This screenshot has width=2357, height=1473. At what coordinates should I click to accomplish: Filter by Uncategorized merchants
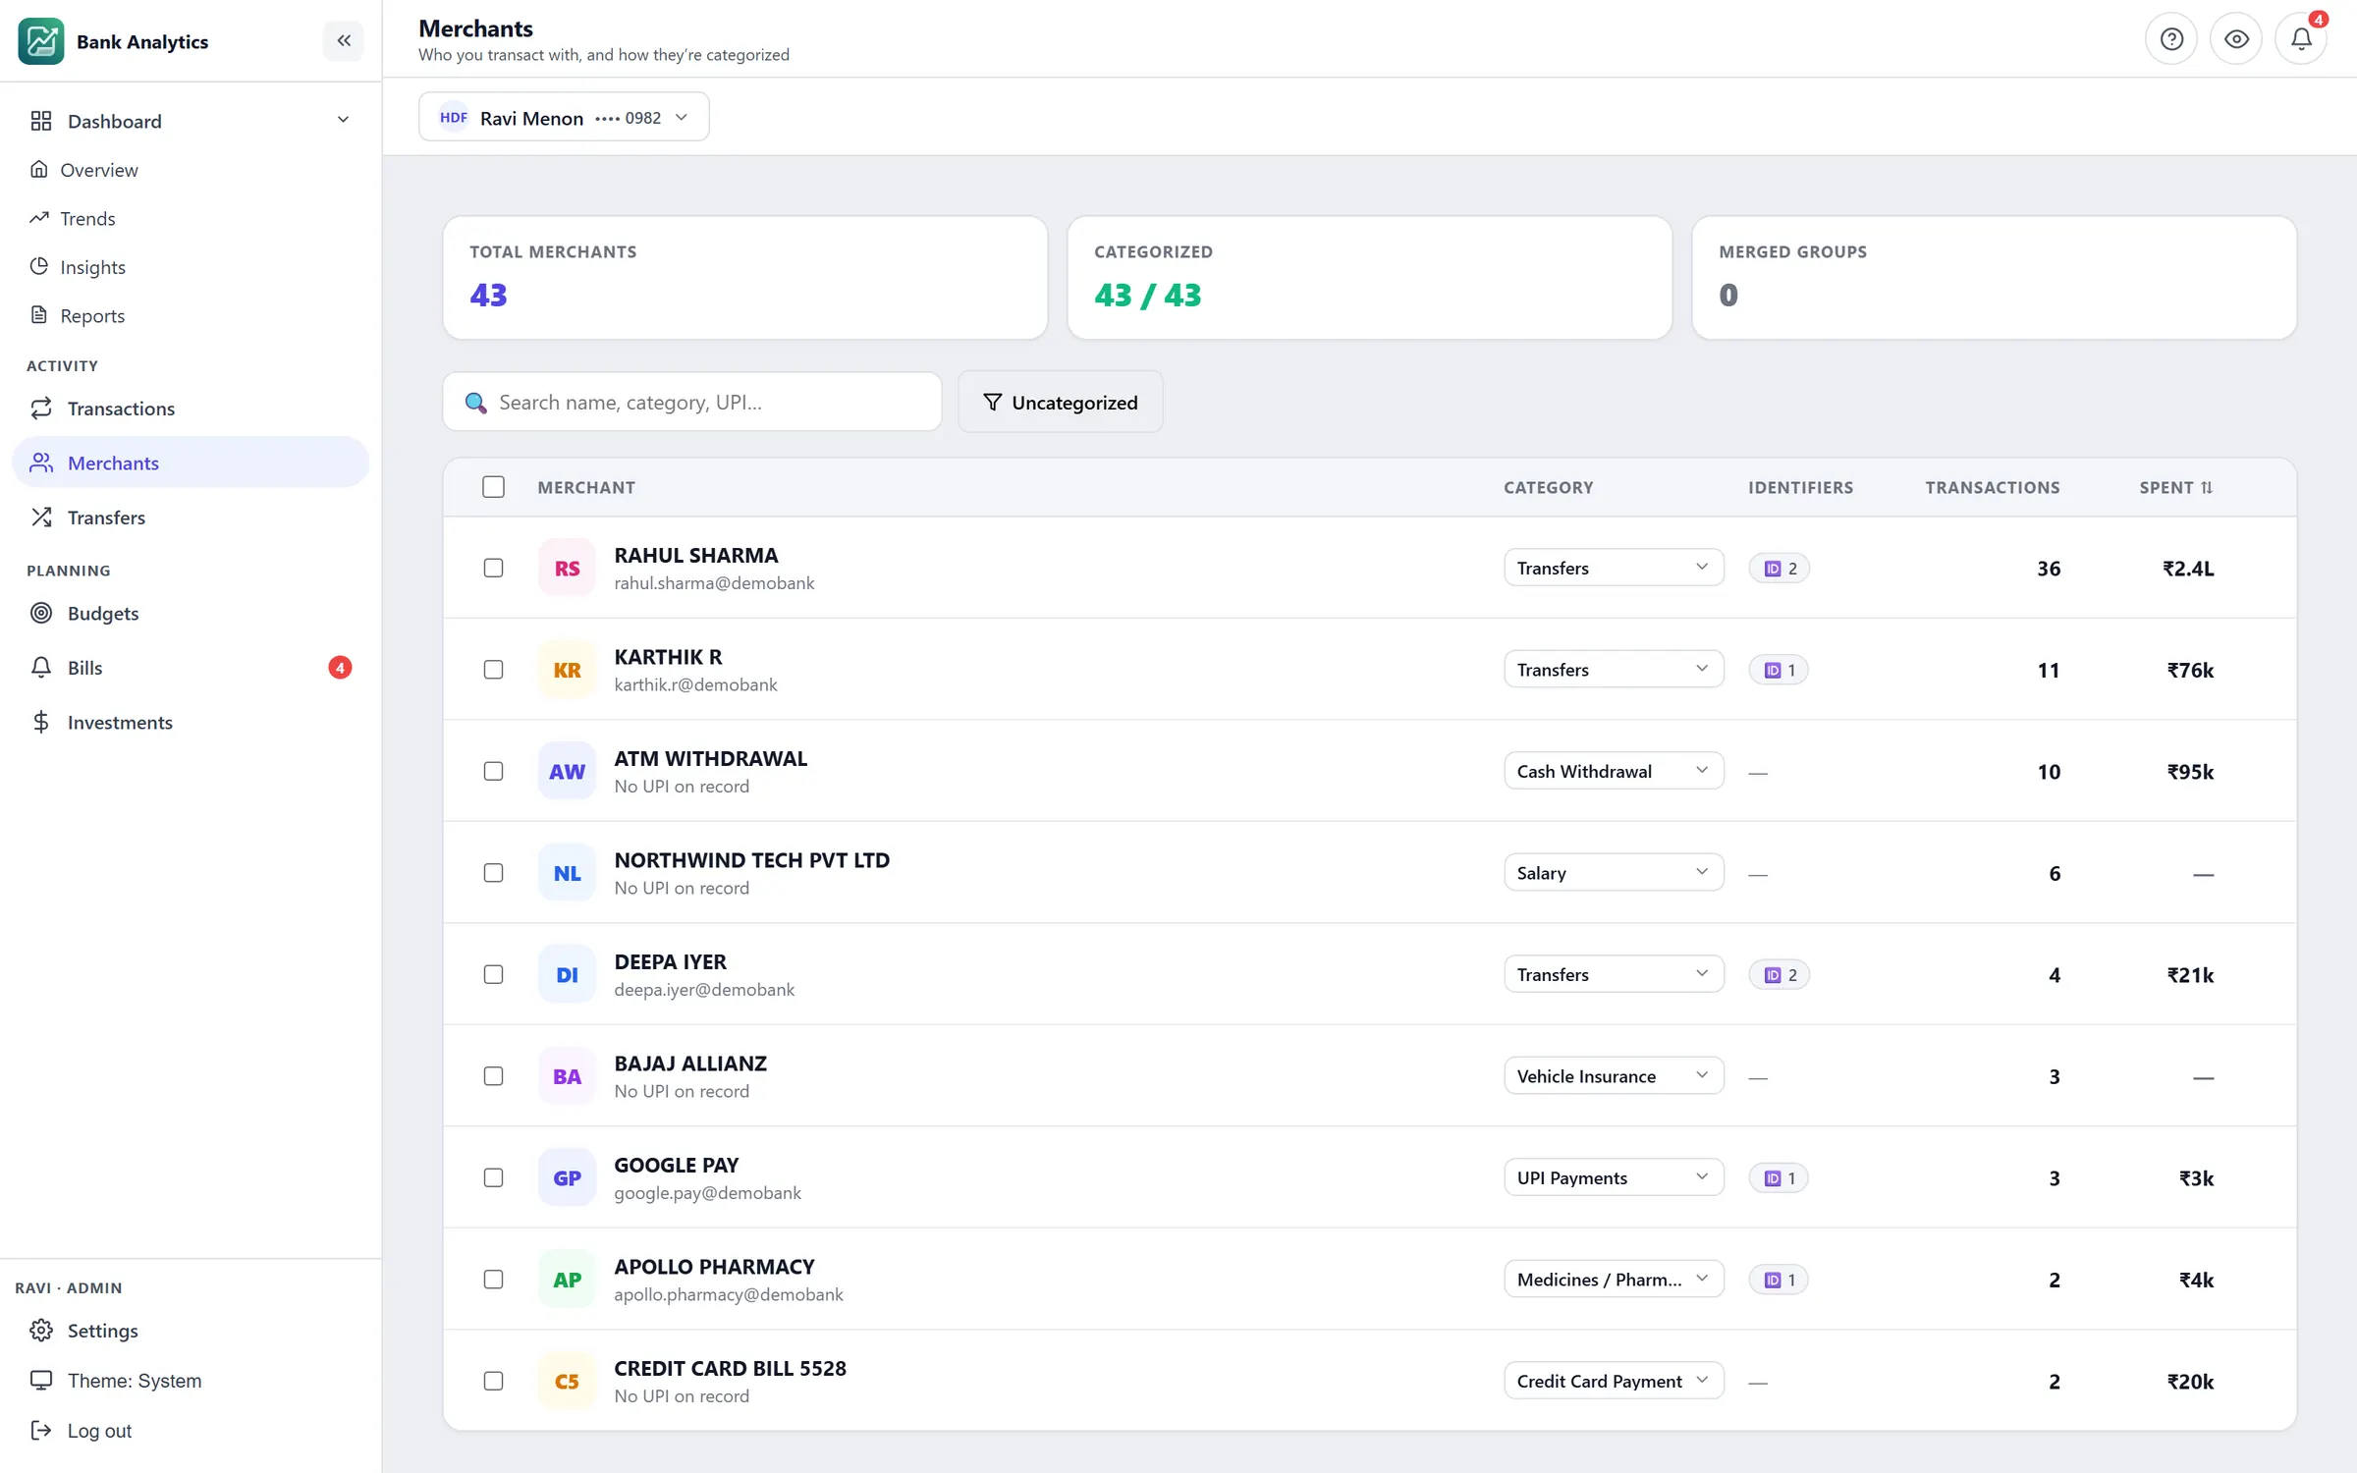tap(1061, 402)
